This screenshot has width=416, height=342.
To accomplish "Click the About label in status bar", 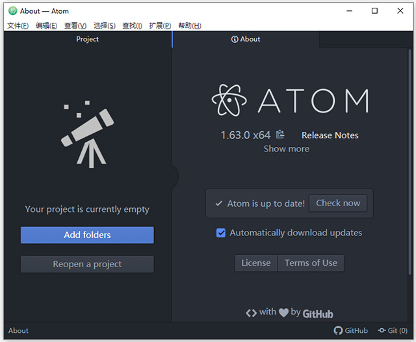I will click(18, 330).
